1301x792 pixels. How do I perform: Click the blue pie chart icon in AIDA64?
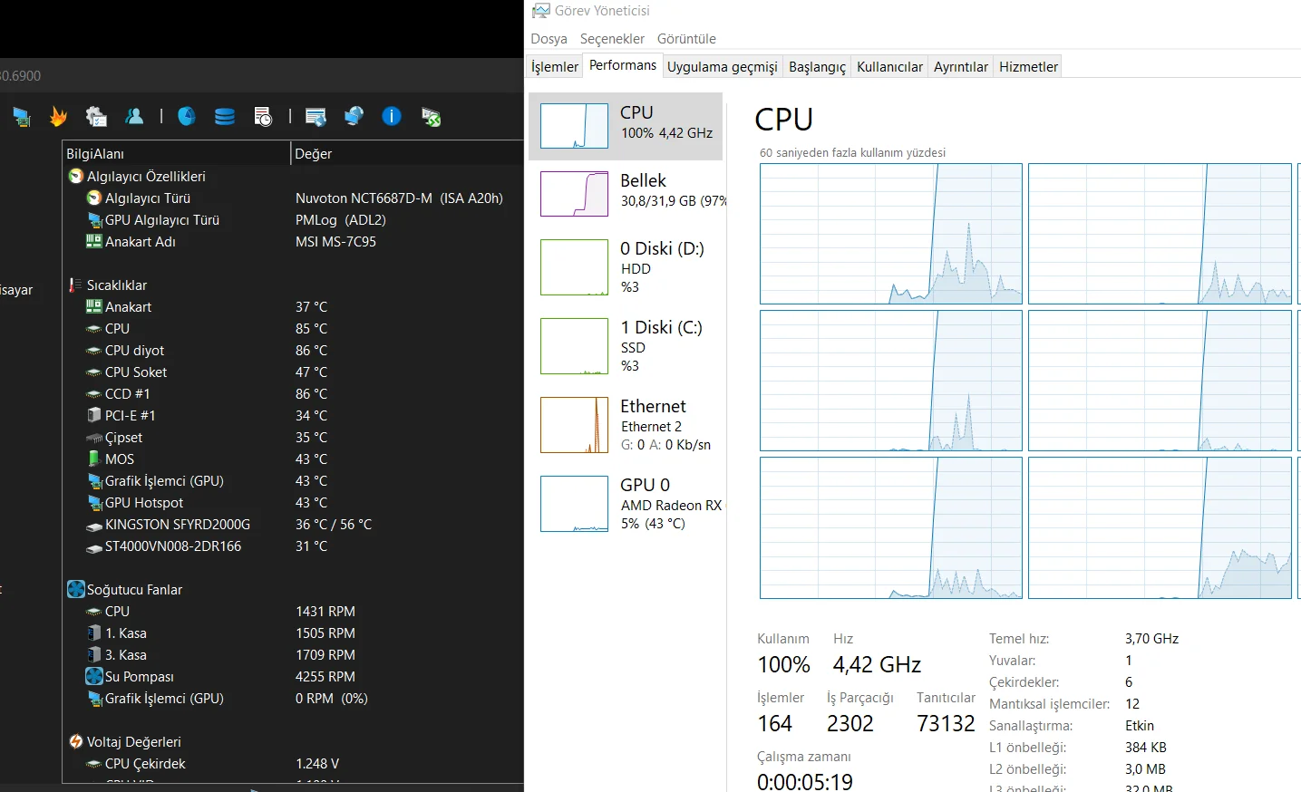point(187,117)
